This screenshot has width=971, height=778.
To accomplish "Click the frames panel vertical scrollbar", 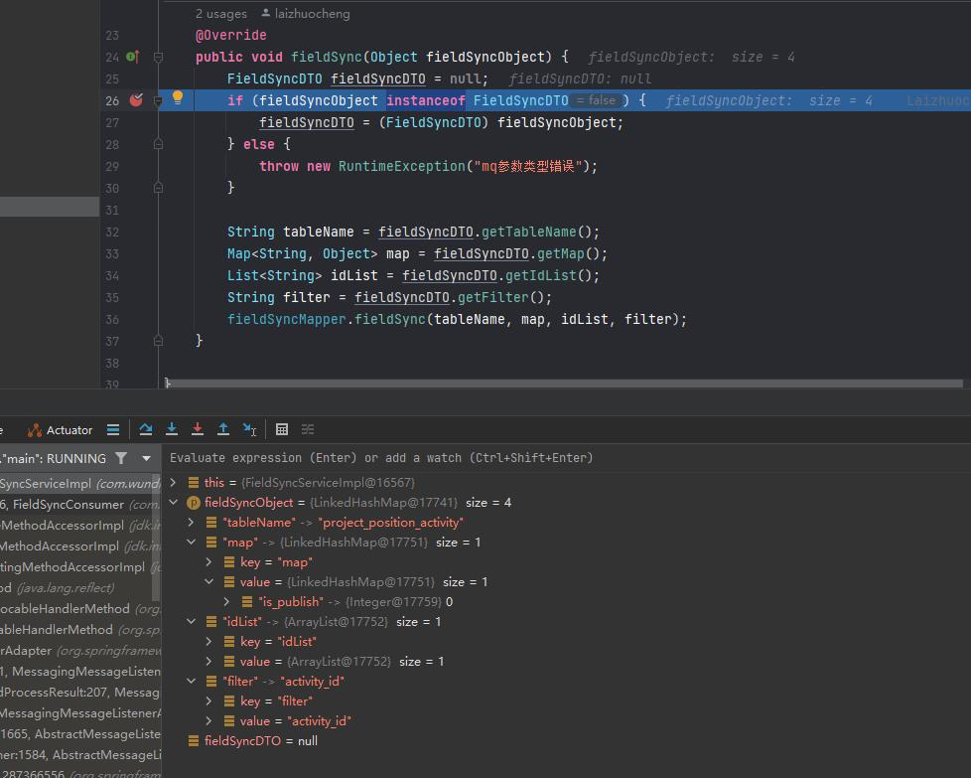I will 157,538.
